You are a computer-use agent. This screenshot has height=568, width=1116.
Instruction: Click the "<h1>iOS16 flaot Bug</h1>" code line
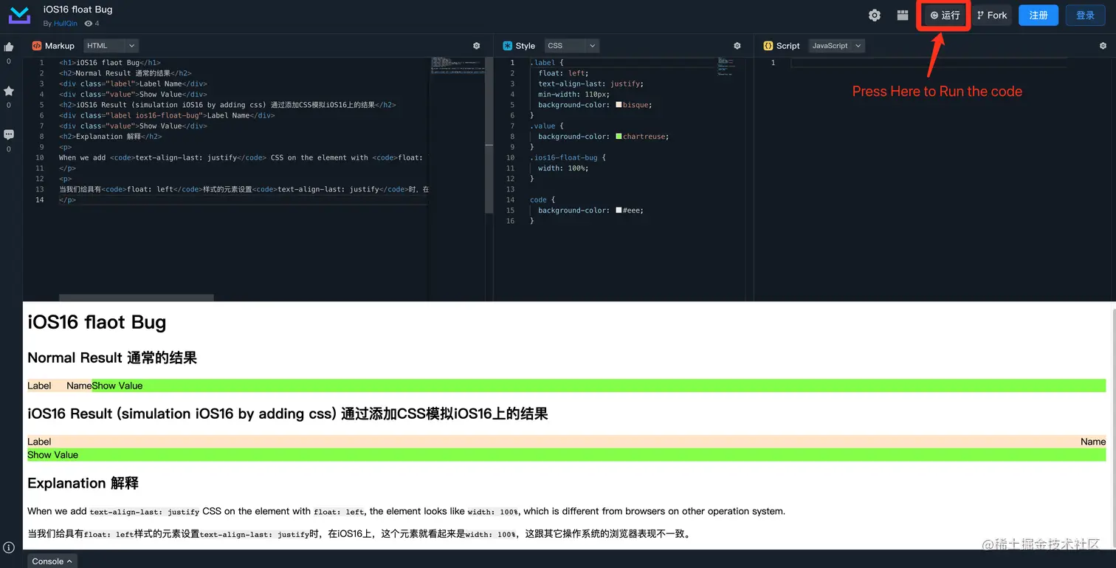tap(110, 63)
